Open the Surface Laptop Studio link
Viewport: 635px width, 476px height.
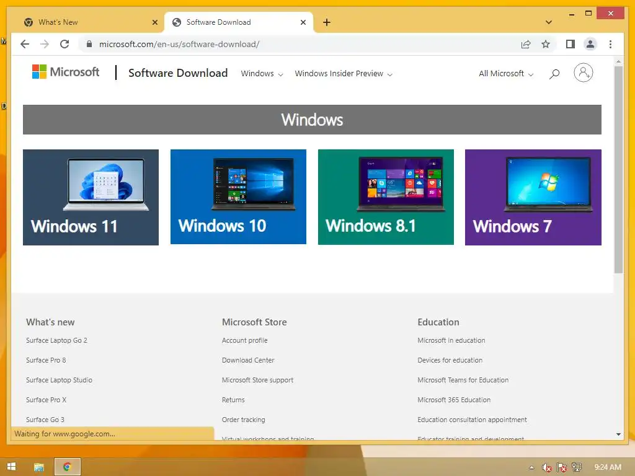pos(59,380)
